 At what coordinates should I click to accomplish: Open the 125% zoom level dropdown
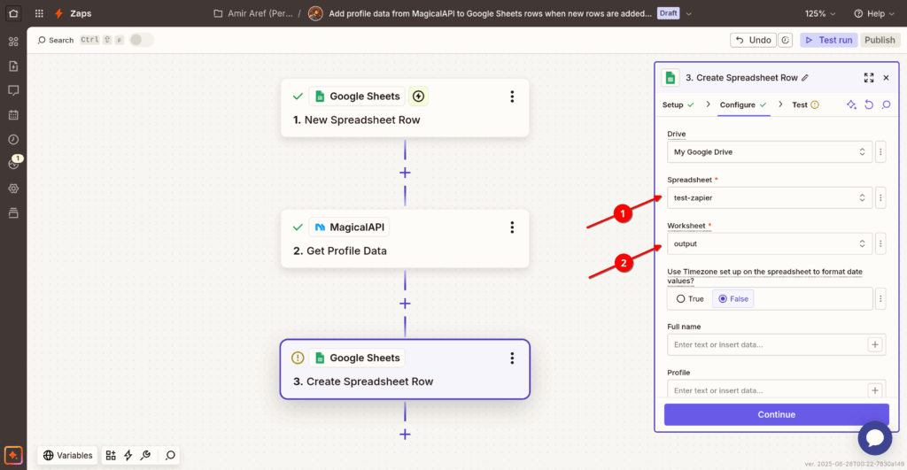(x=819, y=13)
